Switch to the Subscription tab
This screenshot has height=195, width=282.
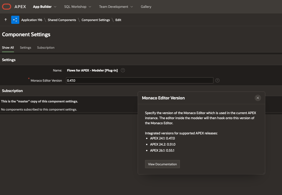click(46, 48)
